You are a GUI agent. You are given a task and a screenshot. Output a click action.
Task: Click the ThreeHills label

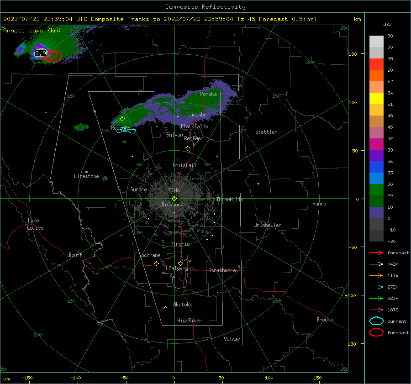(x=230, y=200)
